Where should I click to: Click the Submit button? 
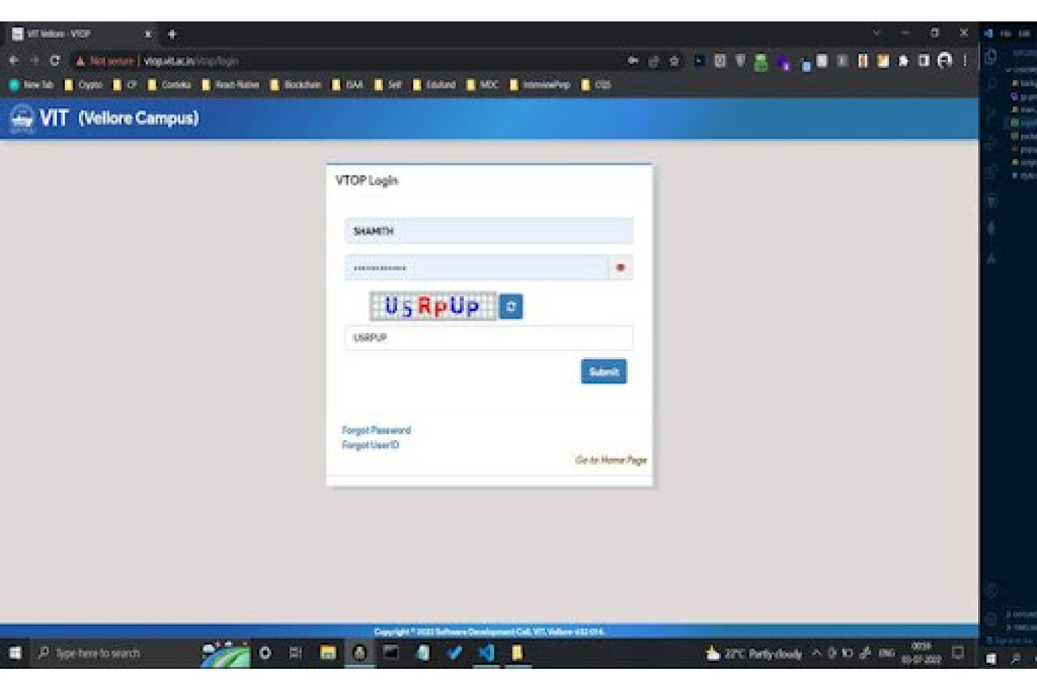(x=604, y=372)
